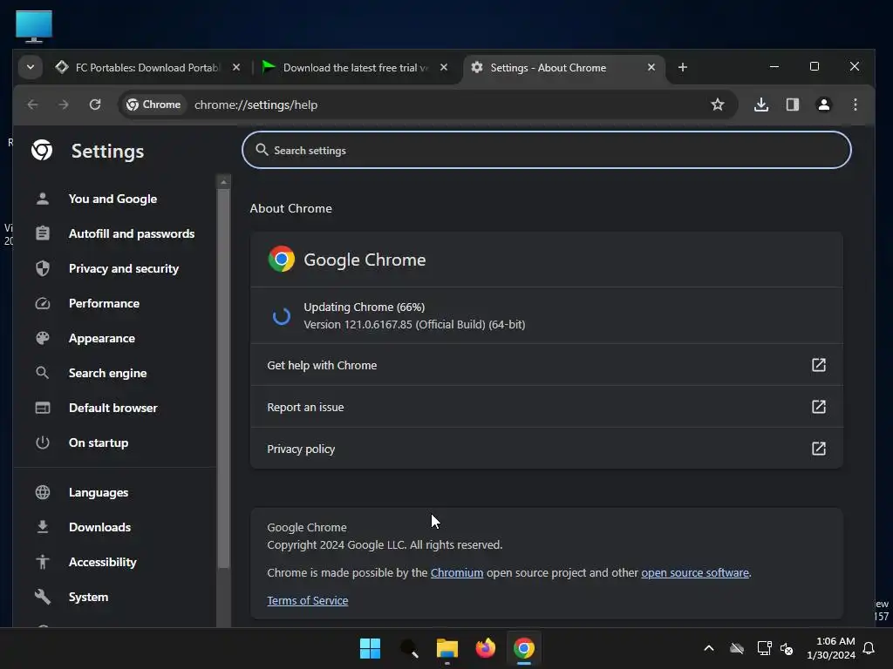Open the open source software link
Screen dimensions: 893x669
coord(695,573)
